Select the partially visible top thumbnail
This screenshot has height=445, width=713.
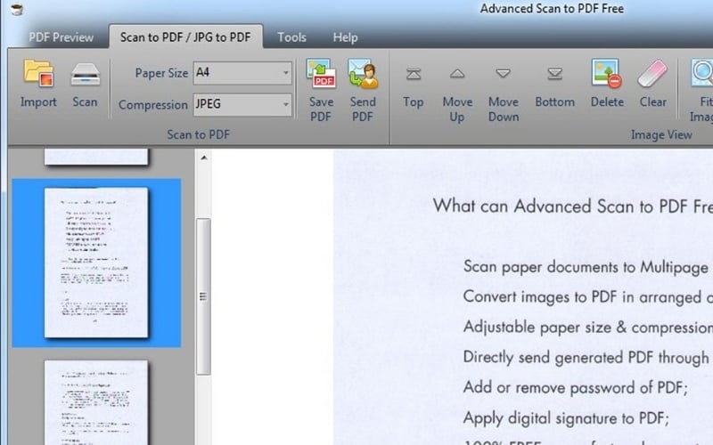pyautogui.click(x=96, y=157)
